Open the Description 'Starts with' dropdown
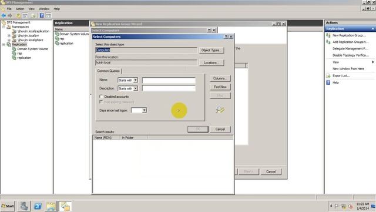 (x=136, y=88)
